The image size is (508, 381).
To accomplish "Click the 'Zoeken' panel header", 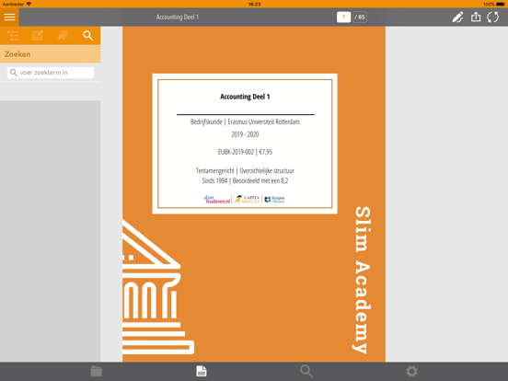I will tap(51, 54).
